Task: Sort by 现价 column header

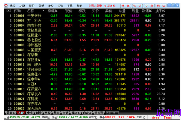Action: point(69,11)
